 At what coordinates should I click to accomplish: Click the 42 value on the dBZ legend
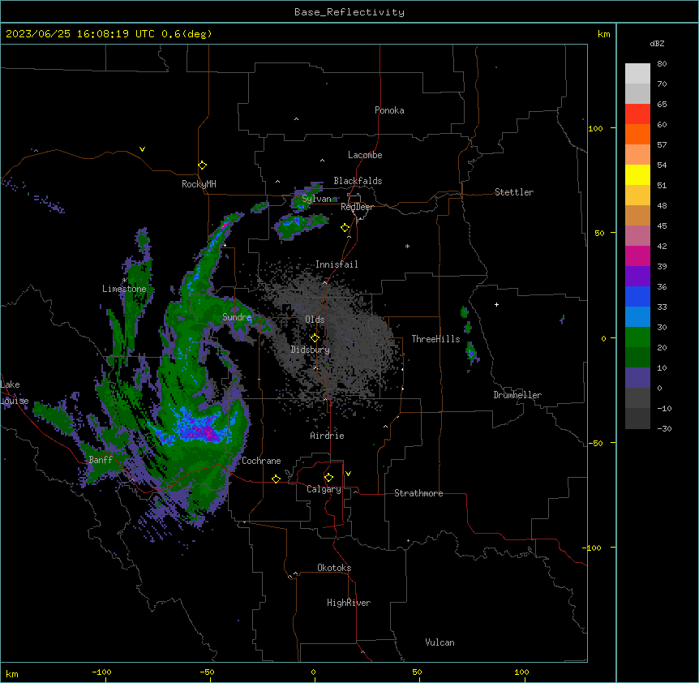tap(662, 246)
